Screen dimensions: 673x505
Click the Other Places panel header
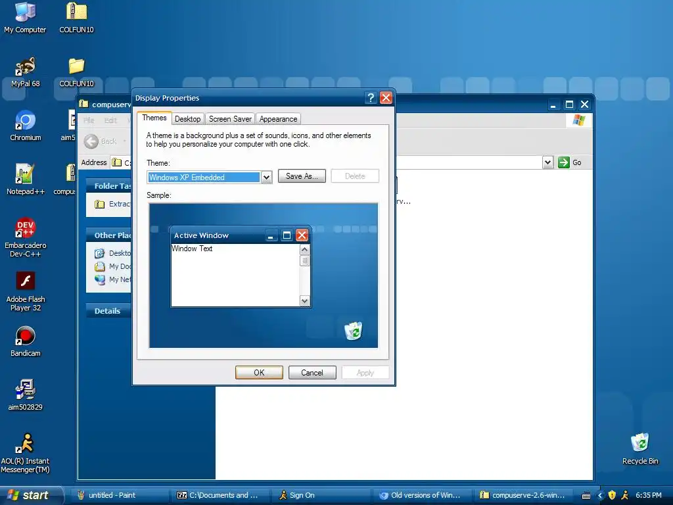(108, 235)
